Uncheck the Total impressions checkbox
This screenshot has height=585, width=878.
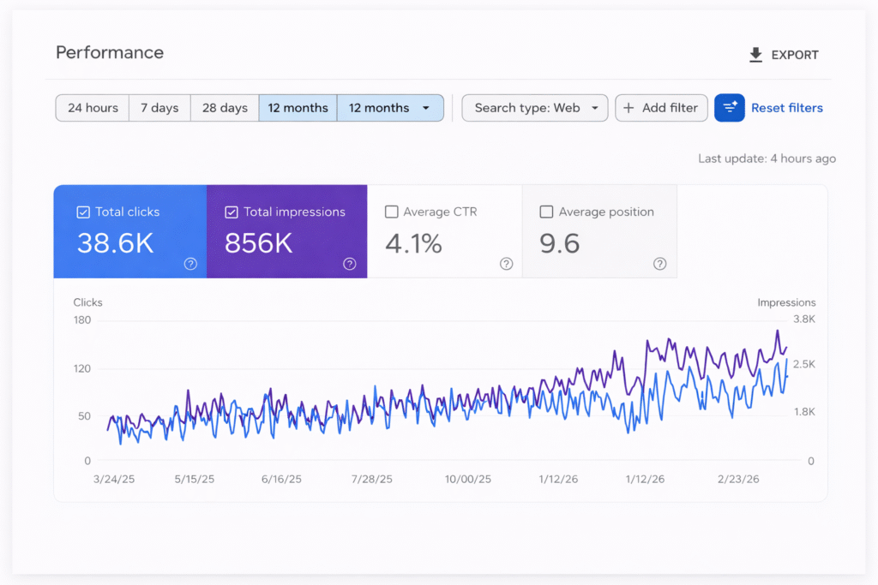[231, 212]
